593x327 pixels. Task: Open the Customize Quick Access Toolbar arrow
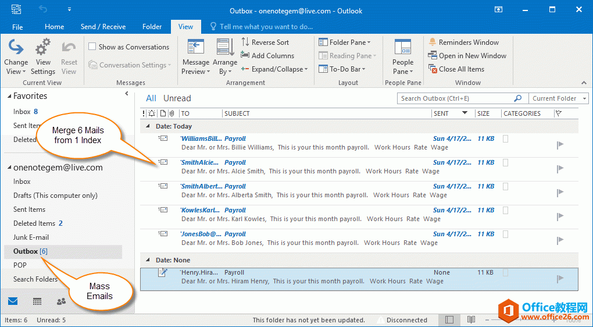tap(69, 9)
